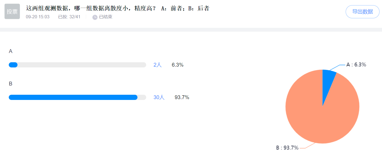Click the 09-20 15:03 timestamp
Viewport: 382px width, 157px height.
pos(38,17)
